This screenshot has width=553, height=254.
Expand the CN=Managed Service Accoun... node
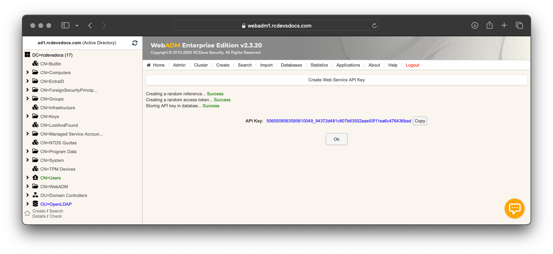coord(28,134)
